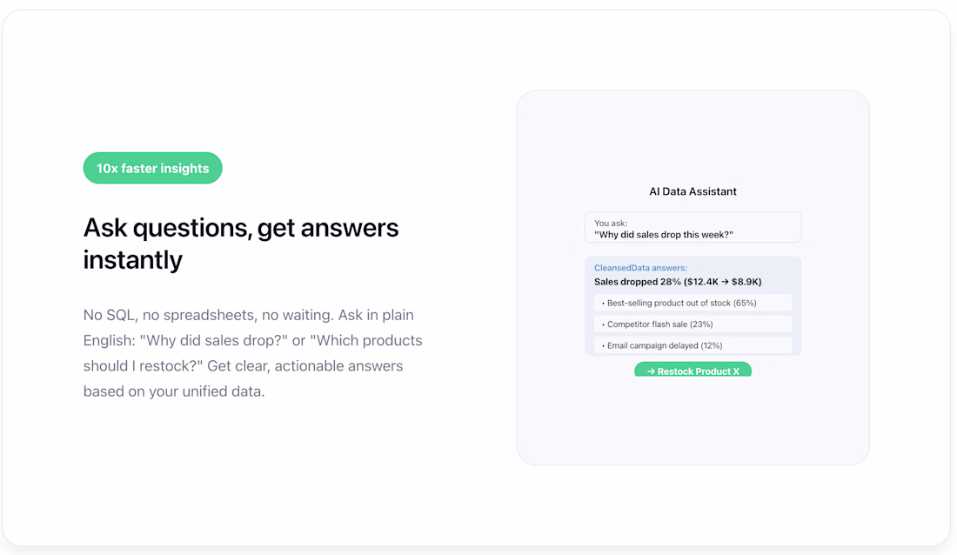957x555 pixels.
Task: Click the $8.9K ending sales figure
Action: (744, 282)
